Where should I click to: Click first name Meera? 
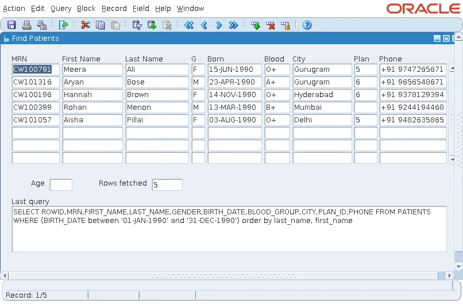pyautogui.click(x=92, y=70)
